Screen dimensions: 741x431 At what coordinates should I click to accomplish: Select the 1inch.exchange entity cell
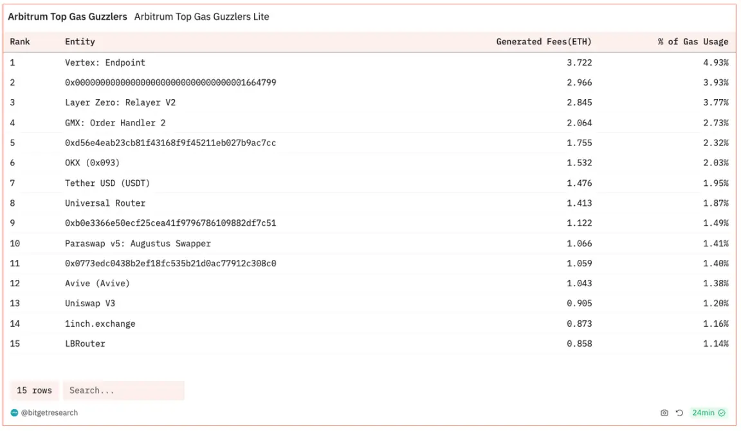100,324
